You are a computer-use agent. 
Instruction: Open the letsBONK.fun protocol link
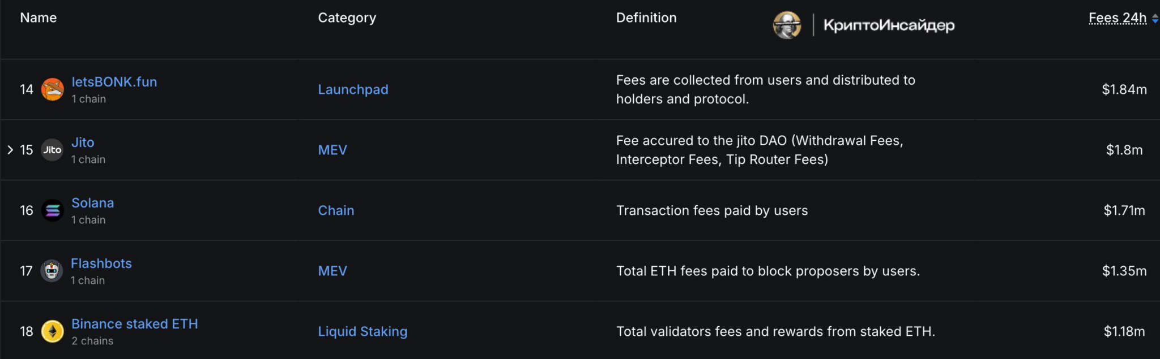114,82
